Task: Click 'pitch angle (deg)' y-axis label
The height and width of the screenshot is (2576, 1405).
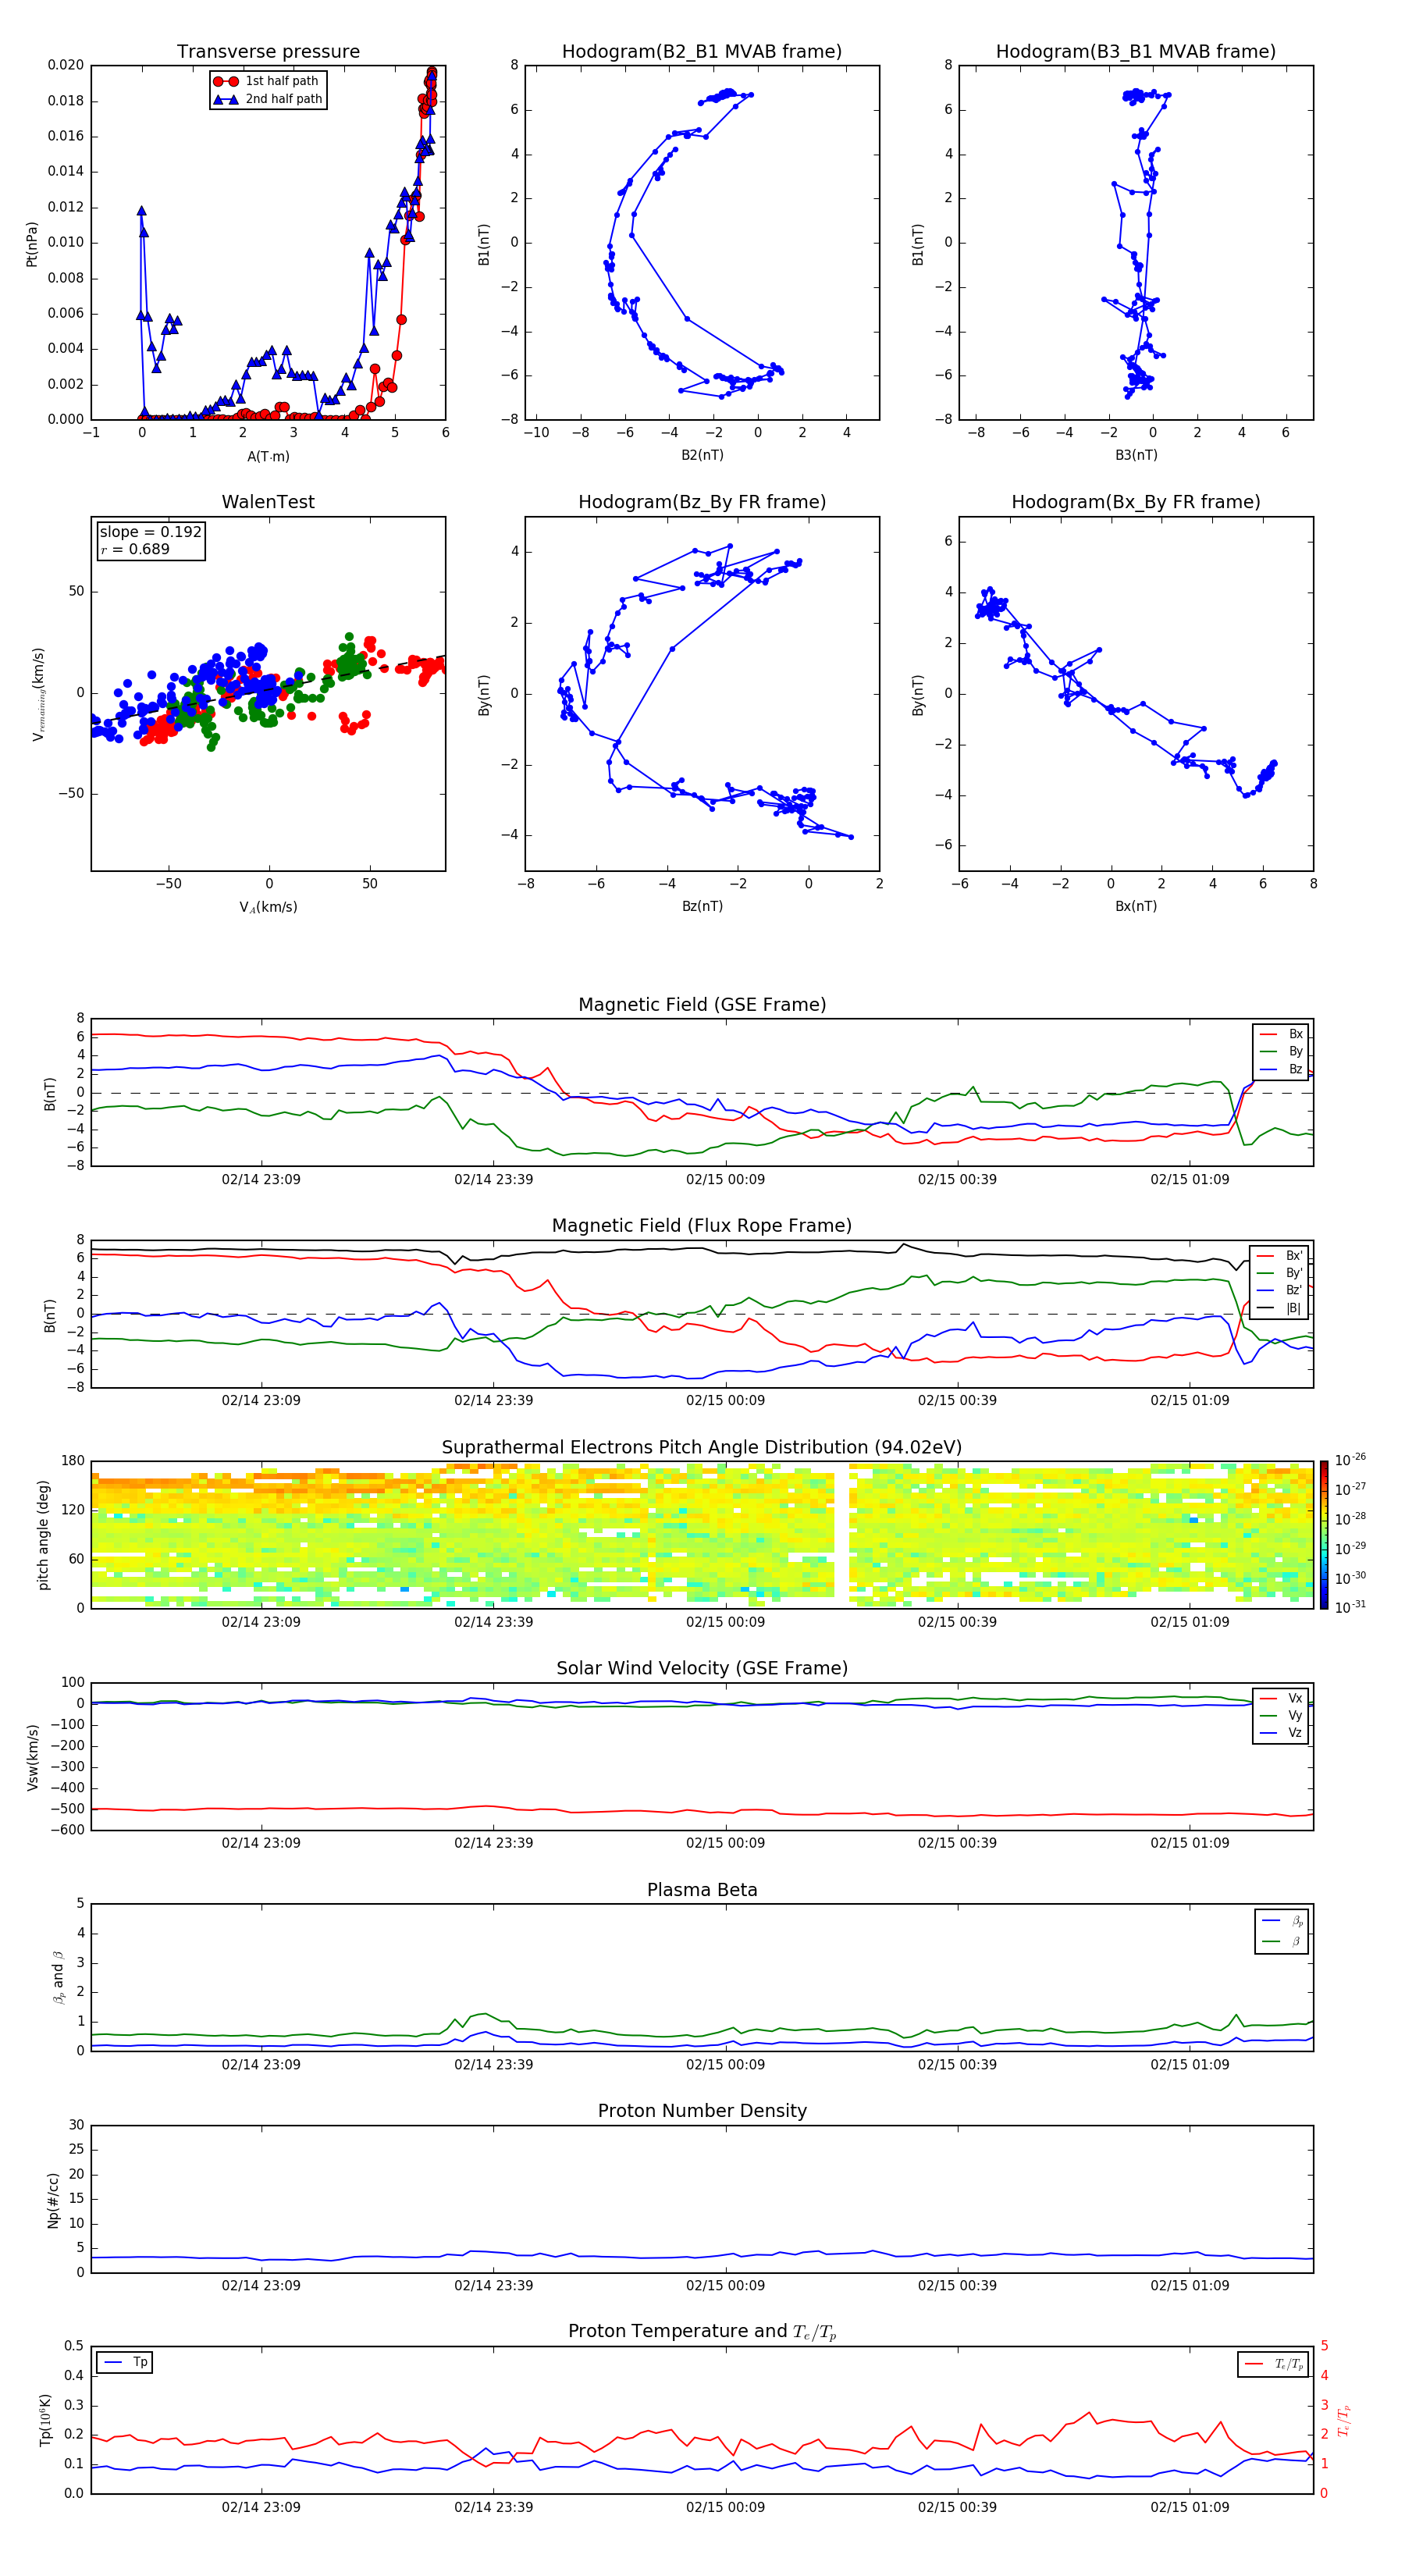Action: point(43,1534)
